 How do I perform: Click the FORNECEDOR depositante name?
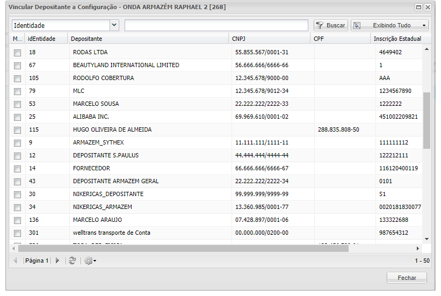[x=92, y=168]
